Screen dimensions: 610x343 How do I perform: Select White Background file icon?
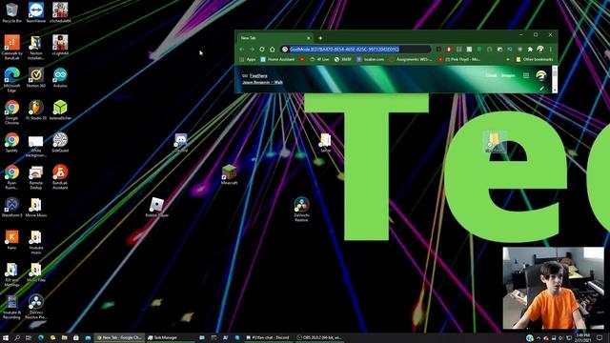(x=36, y=146)
